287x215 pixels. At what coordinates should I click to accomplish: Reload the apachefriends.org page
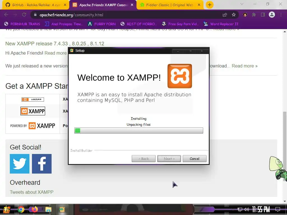click(x=24, y=15)
